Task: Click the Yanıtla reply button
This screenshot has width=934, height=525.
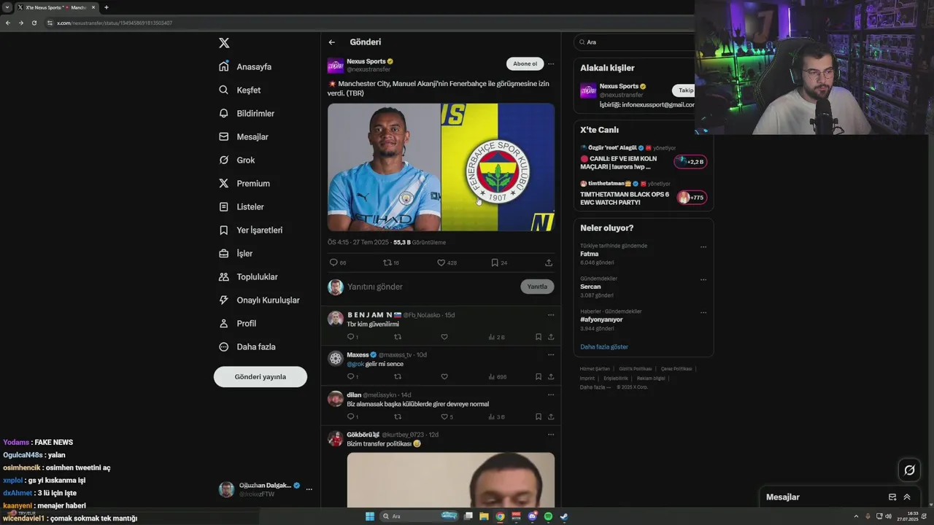Action: tap(537, 287)
